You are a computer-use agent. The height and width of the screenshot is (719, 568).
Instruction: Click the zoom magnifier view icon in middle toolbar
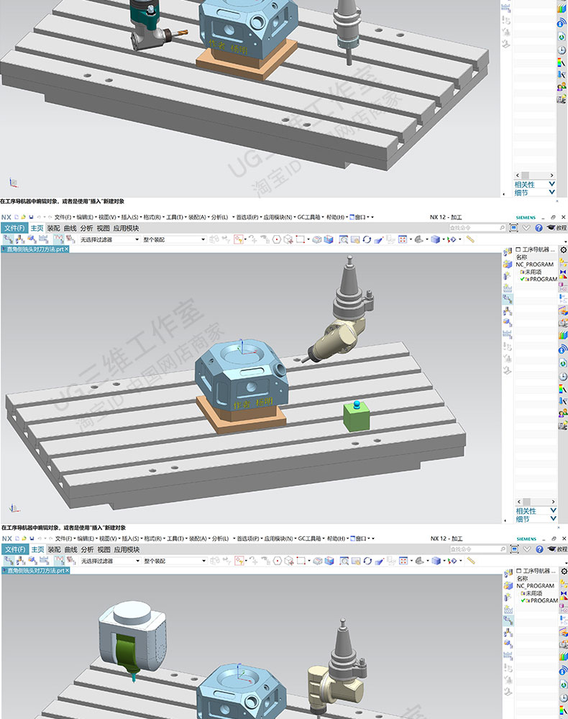tap(344, 239)
